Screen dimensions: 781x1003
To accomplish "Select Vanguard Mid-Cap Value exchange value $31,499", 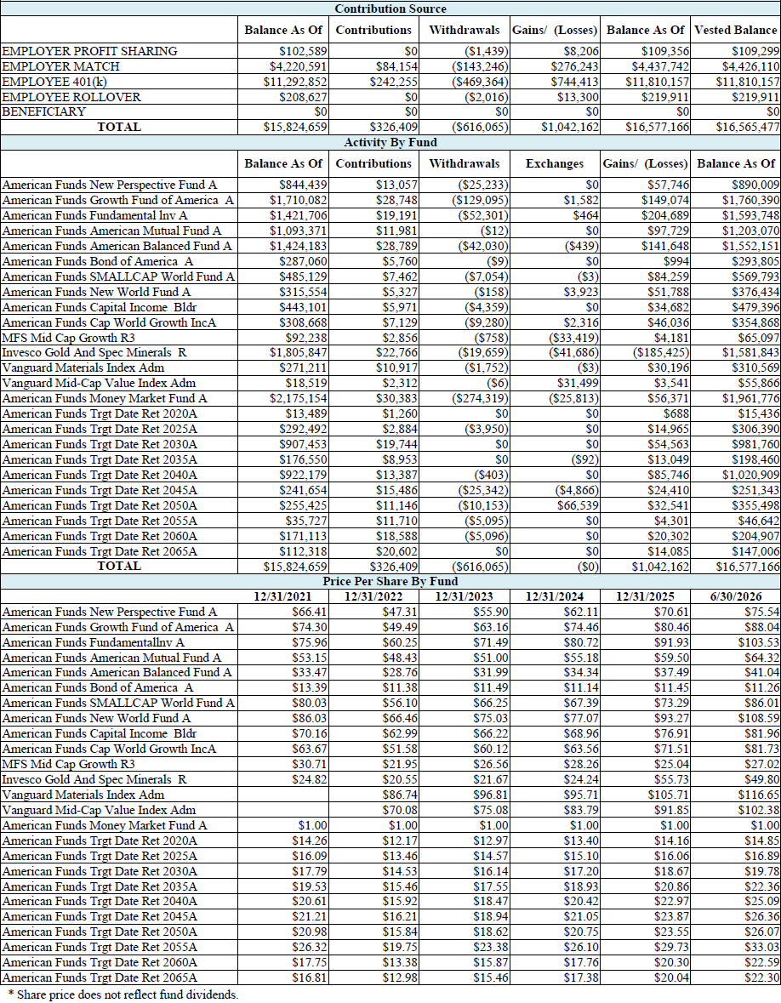I will (579, 383).
